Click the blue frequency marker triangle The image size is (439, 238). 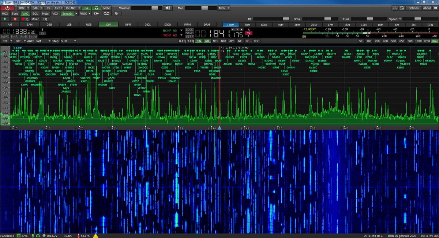coord(219,127)
